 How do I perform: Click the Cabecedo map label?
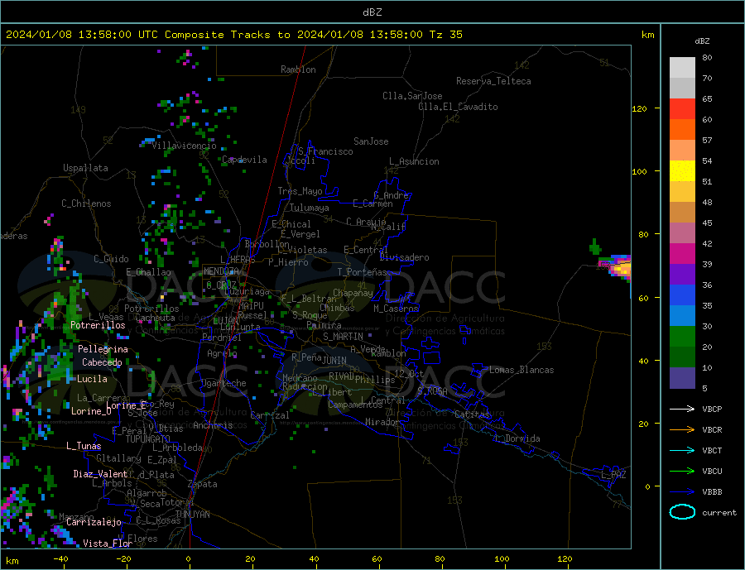(102, 362)
